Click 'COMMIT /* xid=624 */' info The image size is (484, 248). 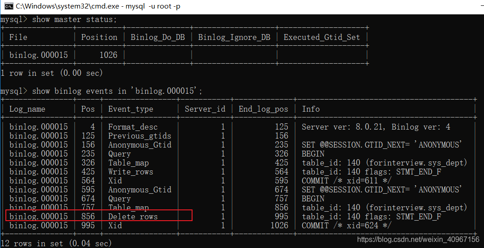346,226
